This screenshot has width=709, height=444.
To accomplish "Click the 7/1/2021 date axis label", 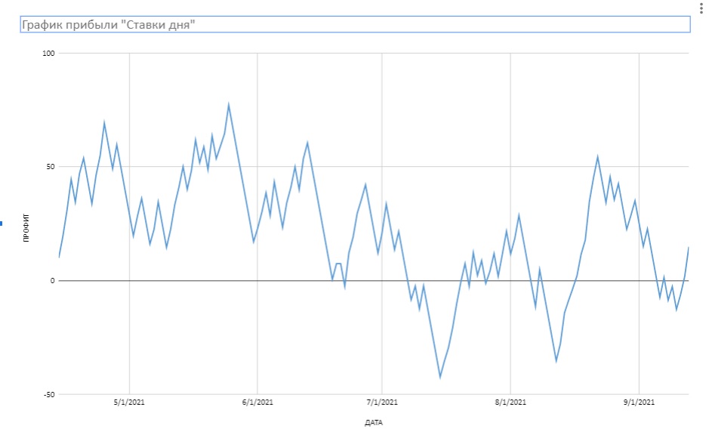I will (x=382, y=403).
